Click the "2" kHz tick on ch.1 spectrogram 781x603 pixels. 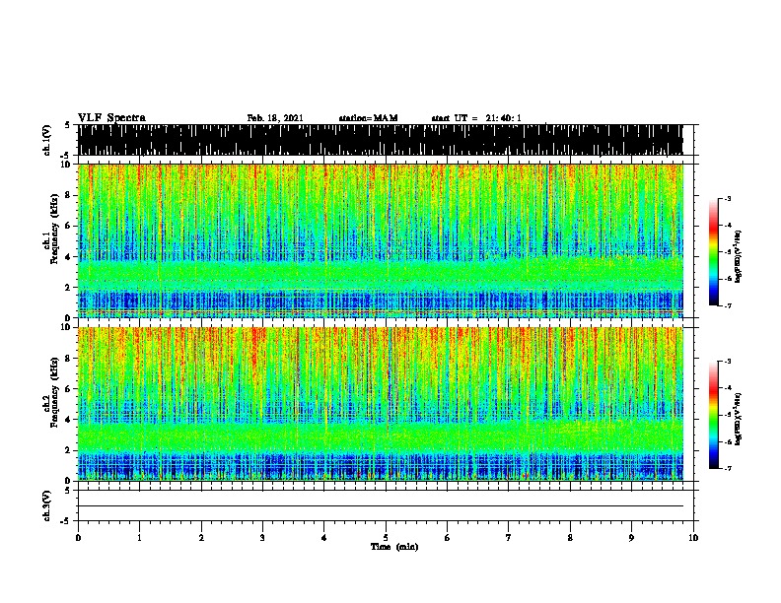69,288
